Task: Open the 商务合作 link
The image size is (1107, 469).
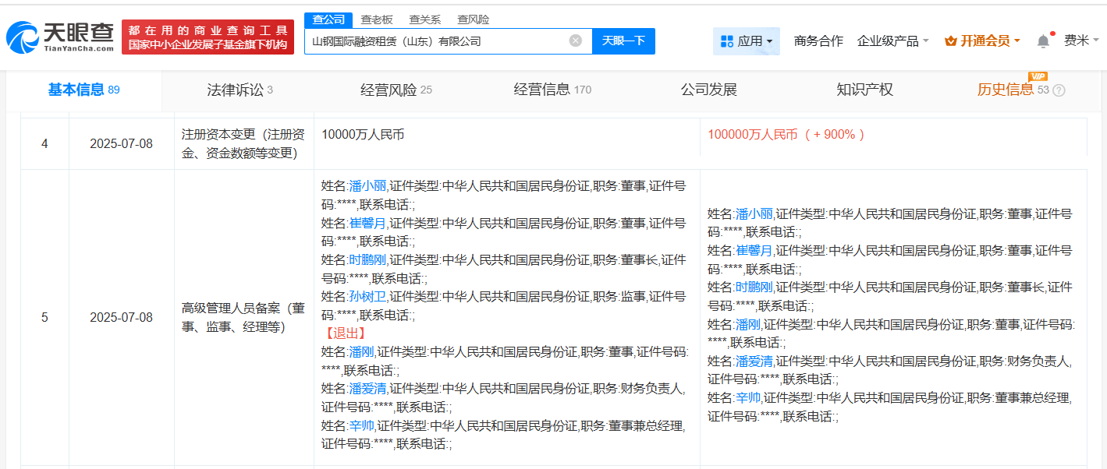Action: tap(818, 41)
